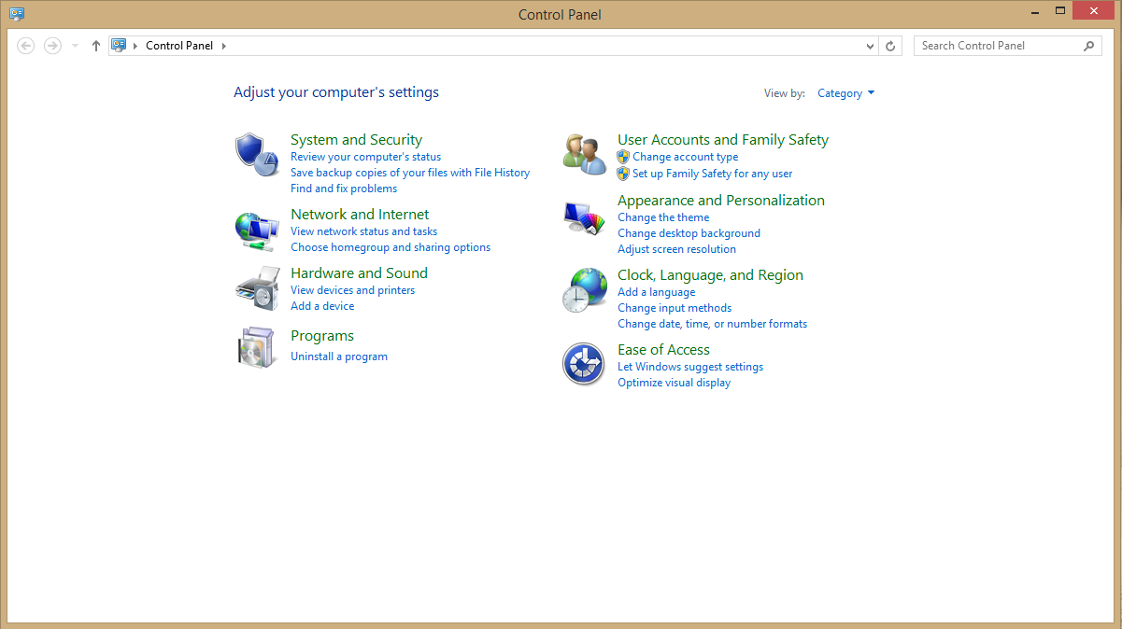Open Appearance and Personalization heading
The height and width of the screenshot is (629, 1122).
pyautogui.click(x=721, y=201)
